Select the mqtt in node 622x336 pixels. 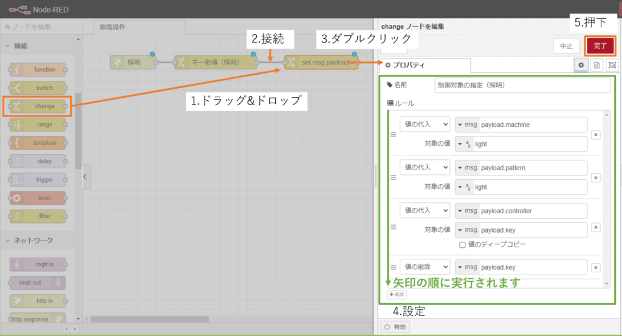(38, 264)
